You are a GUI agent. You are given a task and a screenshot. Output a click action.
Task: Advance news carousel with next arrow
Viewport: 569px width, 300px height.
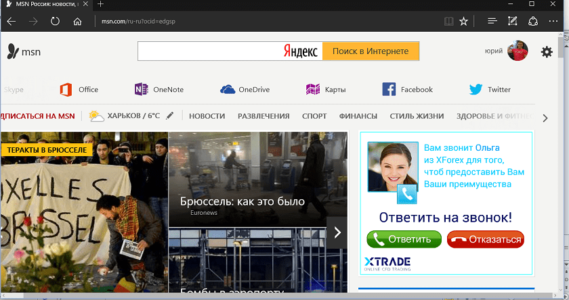coord(337,232)
